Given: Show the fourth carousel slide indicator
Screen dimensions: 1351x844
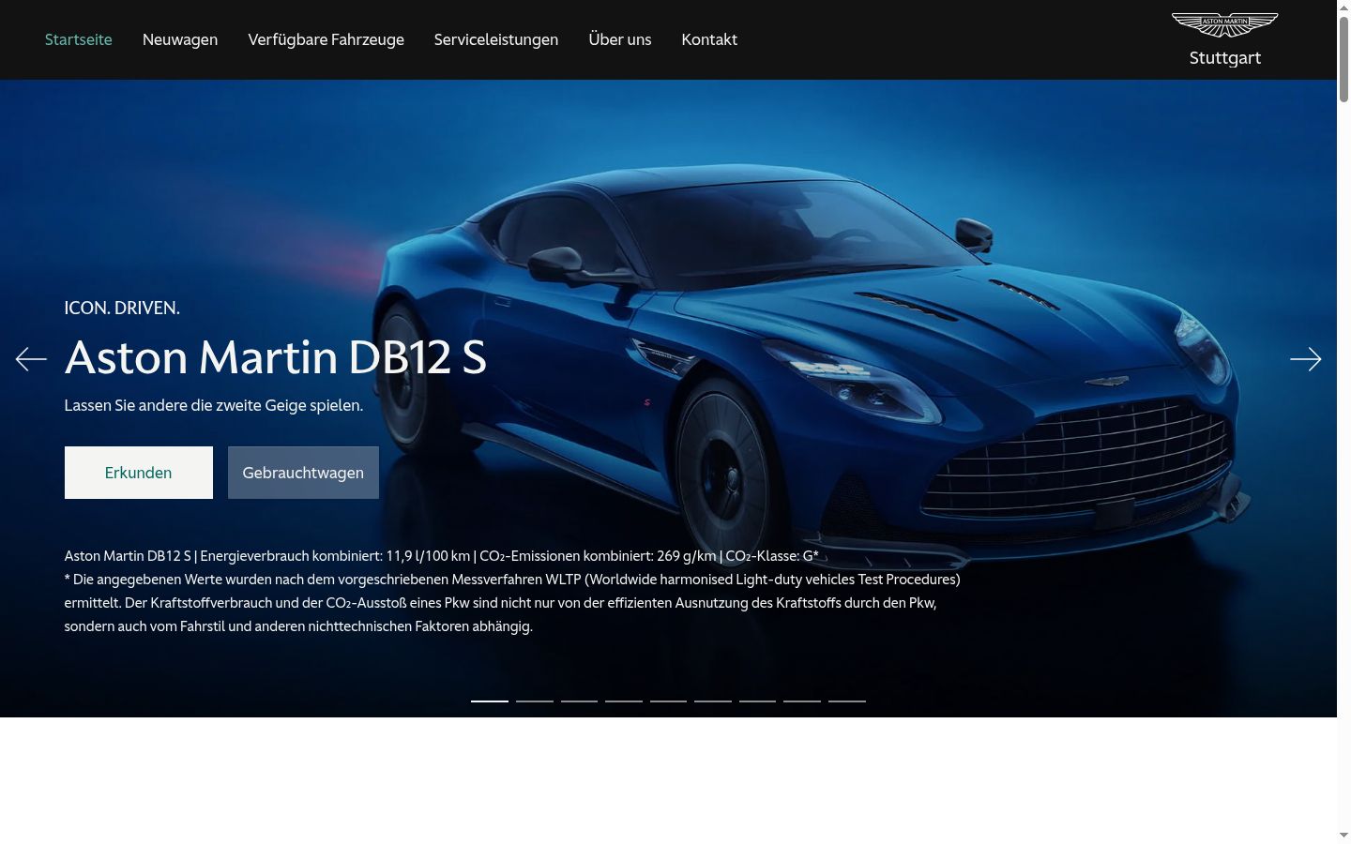Looking at the screenshot, I should [624, 701].
